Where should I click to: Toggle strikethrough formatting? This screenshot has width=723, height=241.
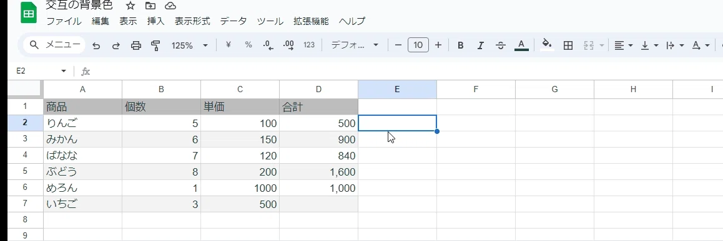(x=500, y=45)
